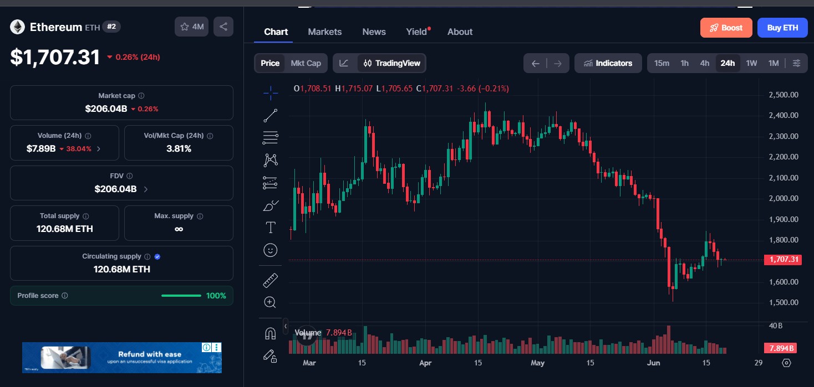The width and height of the screenshot is (814, 387).
Task: Click the #2 rank badge
Action: 111,27
